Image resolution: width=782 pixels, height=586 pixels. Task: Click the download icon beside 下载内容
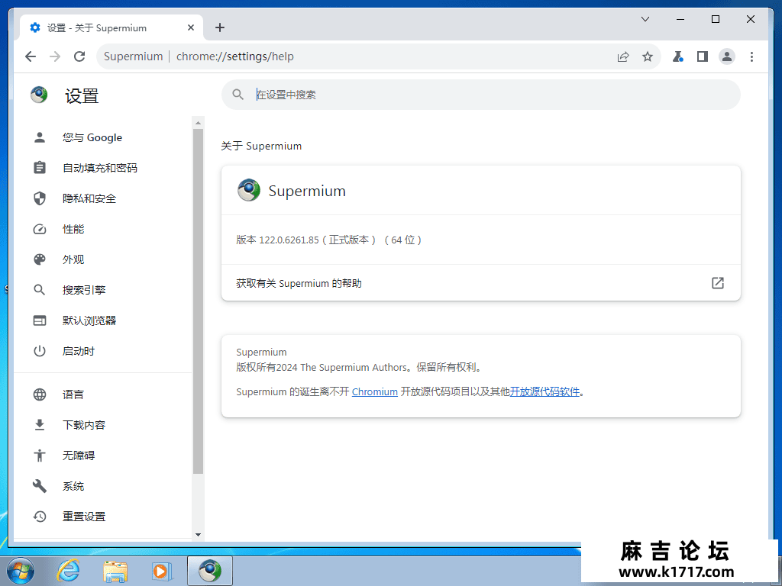pyautogui.click(x=40, y=425)
